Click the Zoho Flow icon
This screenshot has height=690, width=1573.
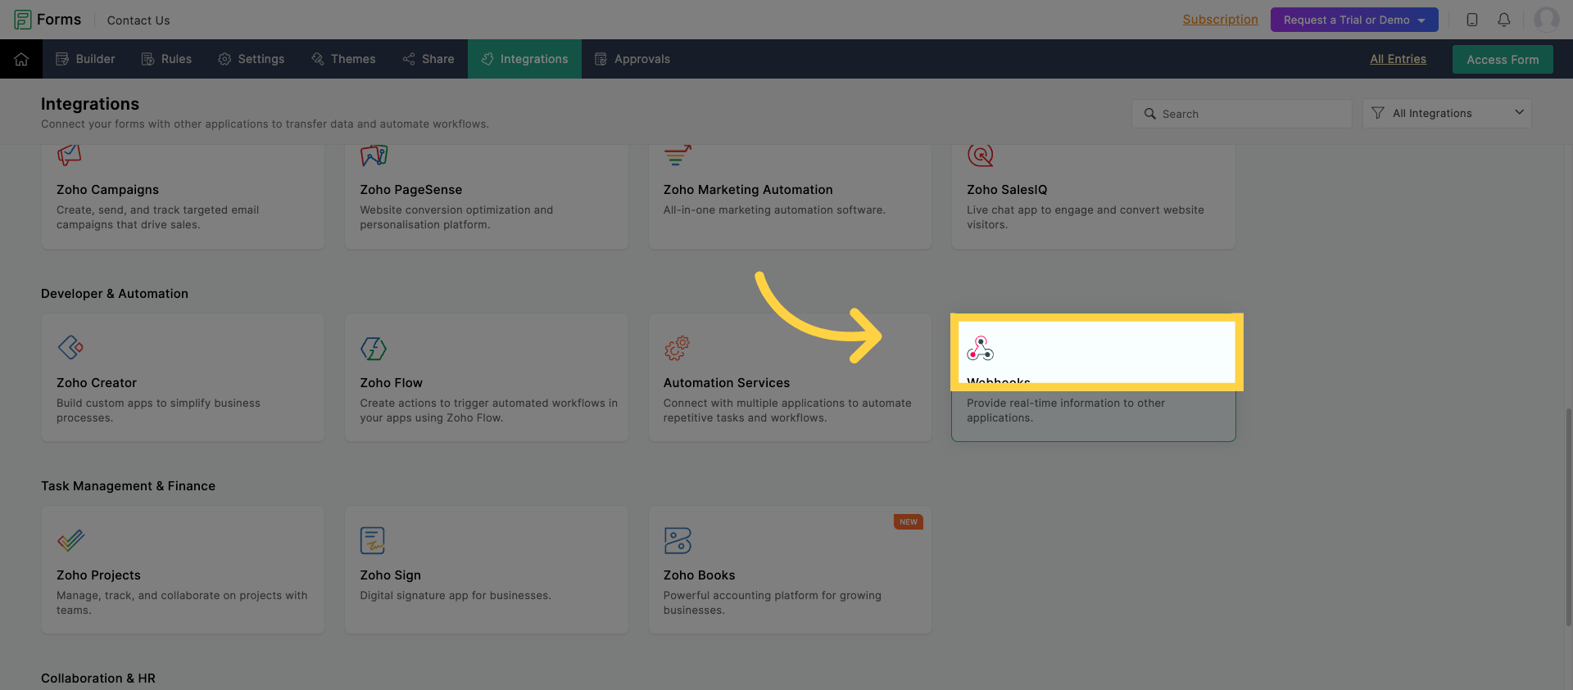coord(374,348)
